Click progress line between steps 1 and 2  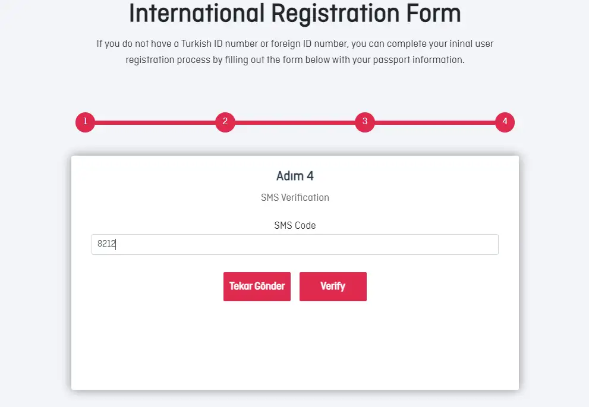tap(155, 122)
